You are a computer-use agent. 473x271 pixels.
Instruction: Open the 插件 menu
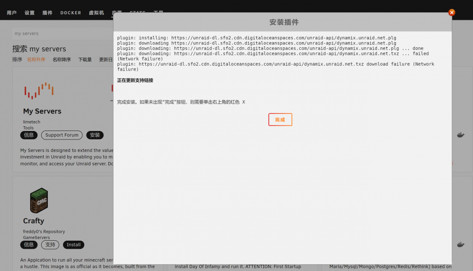click(x=47, y=13)
